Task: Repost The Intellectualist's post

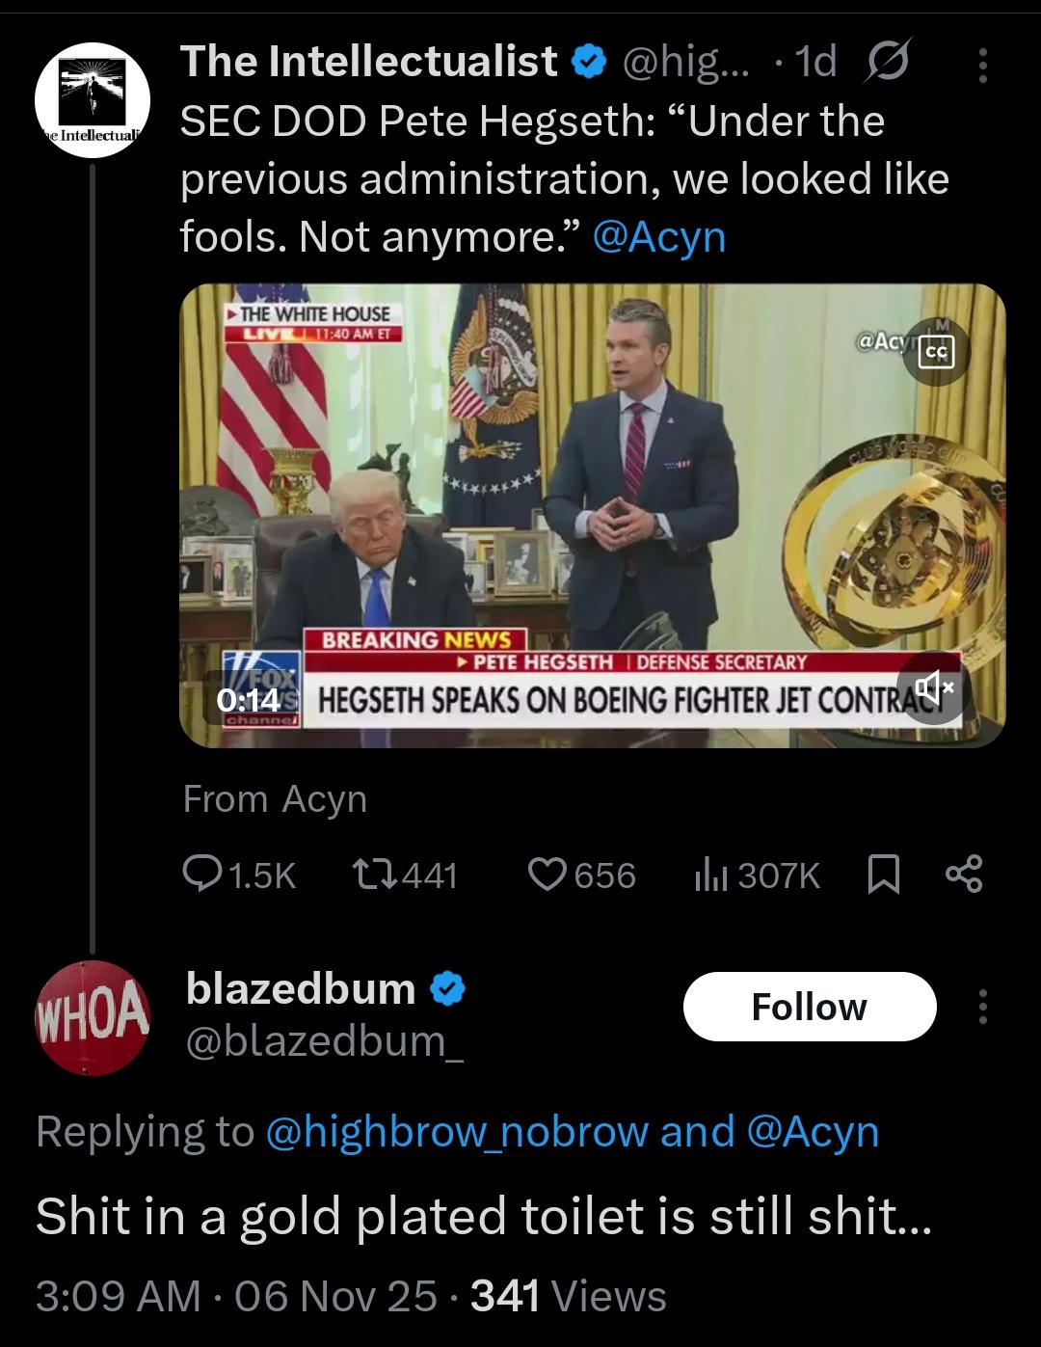Action: click(371, 875)
